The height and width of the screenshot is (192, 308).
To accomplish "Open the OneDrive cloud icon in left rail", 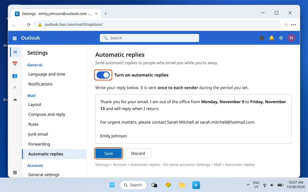I will coord(15,100).
